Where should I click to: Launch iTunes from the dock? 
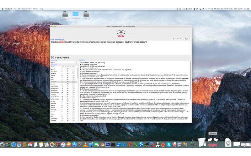pyautogui.click(x=63, y=144)
